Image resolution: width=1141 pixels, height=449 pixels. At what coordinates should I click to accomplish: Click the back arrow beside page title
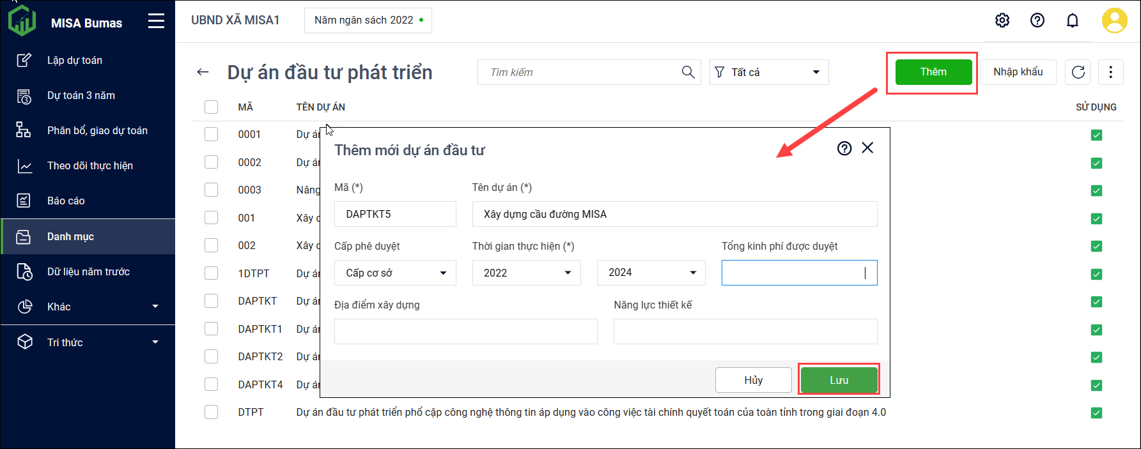pyautogui.click(x=203, y=72)
